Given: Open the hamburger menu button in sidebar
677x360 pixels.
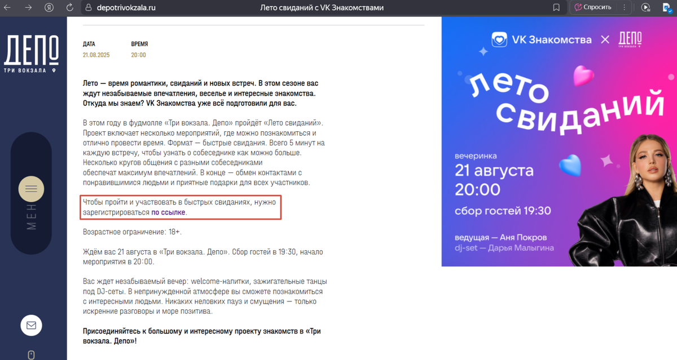Looking at the screenshot, I should tap(31, 189).
